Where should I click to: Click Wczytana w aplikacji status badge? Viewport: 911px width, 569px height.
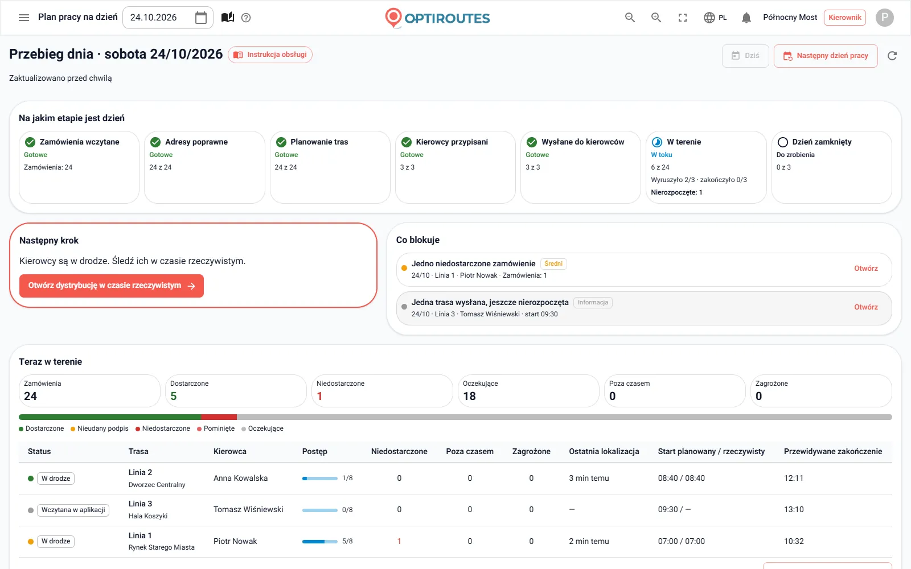(x=73, y=510)
